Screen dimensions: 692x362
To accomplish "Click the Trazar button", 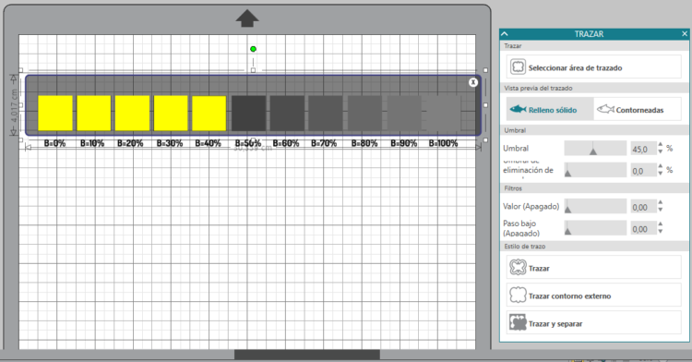I will point(593,268).
